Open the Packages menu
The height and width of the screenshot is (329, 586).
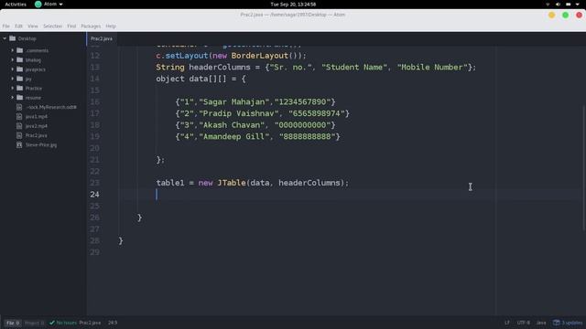click(91, 27)
